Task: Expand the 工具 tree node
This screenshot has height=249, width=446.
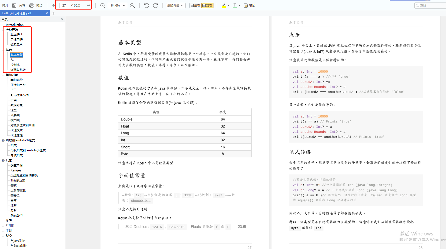Action: click(x=3, y=230)
